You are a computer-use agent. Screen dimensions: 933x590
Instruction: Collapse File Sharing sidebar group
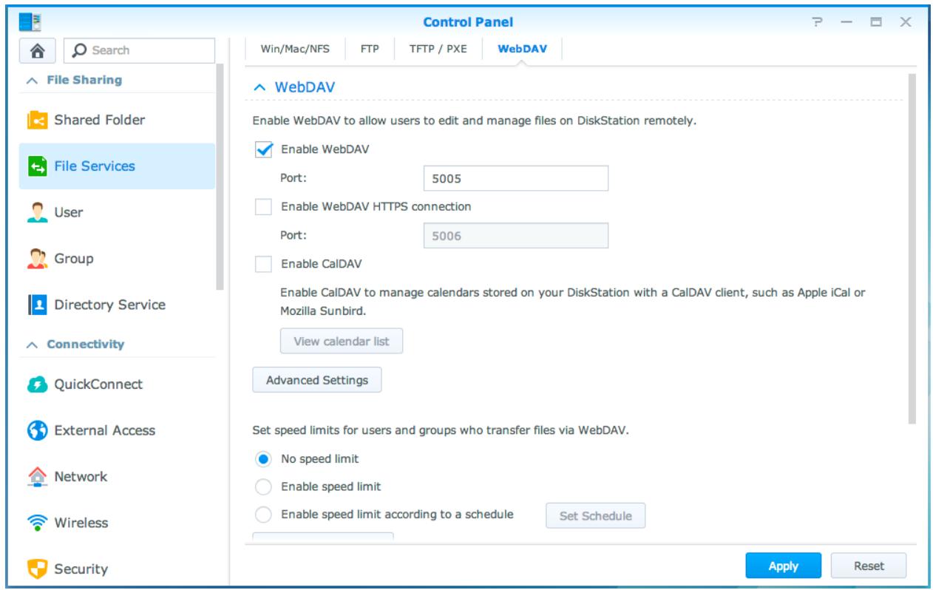(31, 80)
